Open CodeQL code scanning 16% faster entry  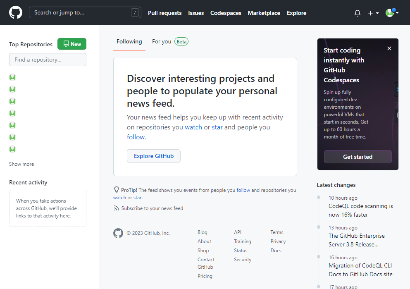click(x=360, y=210)
